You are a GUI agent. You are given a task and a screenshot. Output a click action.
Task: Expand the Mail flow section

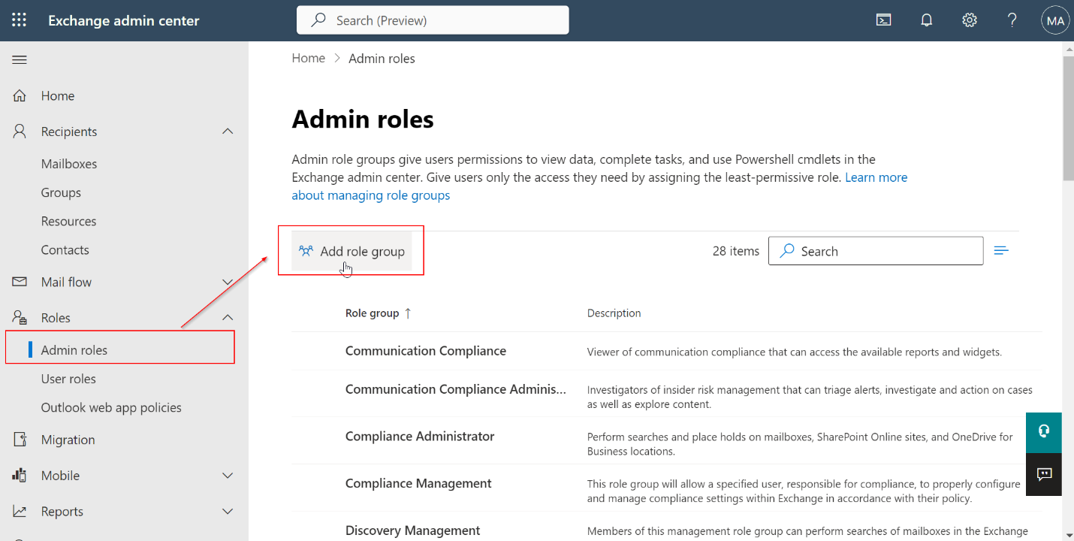(x=228, y=281)
